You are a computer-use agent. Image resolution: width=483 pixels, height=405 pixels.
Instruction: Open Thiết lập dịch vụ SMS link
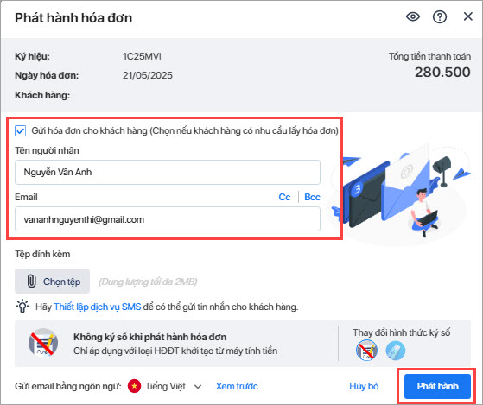[x=98, y=307]
